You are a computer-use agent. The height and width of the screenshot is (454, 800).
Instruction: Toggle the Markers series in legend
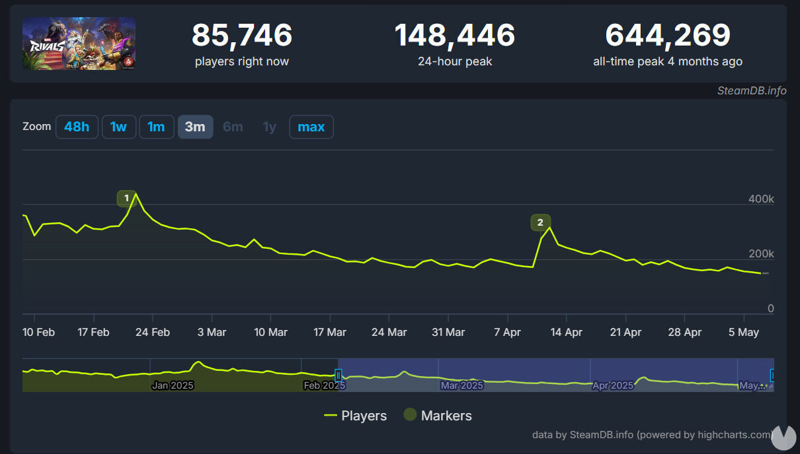click(438, 416)
